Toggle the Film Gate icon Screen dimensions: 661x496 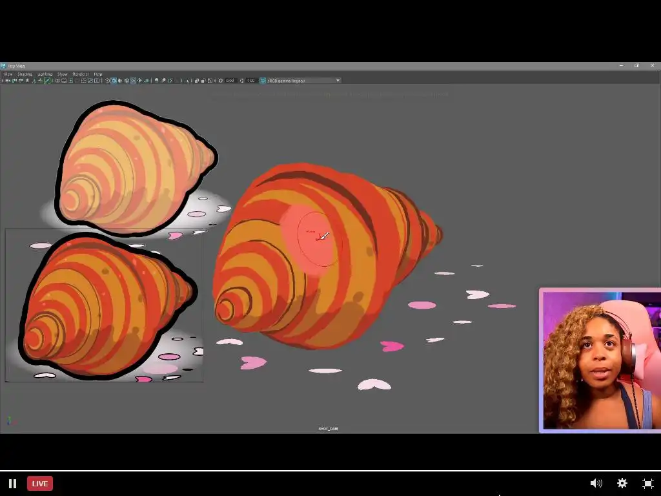coord(64,81)
